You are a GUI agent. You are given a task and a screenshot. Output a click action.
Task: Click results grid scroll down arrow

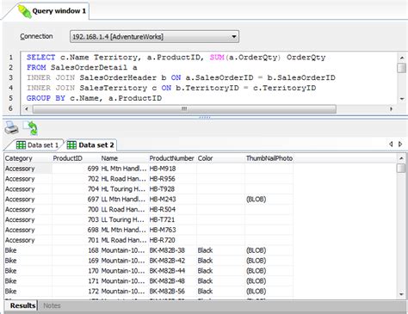point(401,294)
